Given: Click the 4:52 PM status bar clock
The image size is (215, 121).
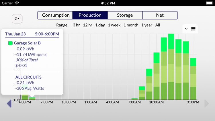Looking at the screenshot, I should tap(108, 3).
